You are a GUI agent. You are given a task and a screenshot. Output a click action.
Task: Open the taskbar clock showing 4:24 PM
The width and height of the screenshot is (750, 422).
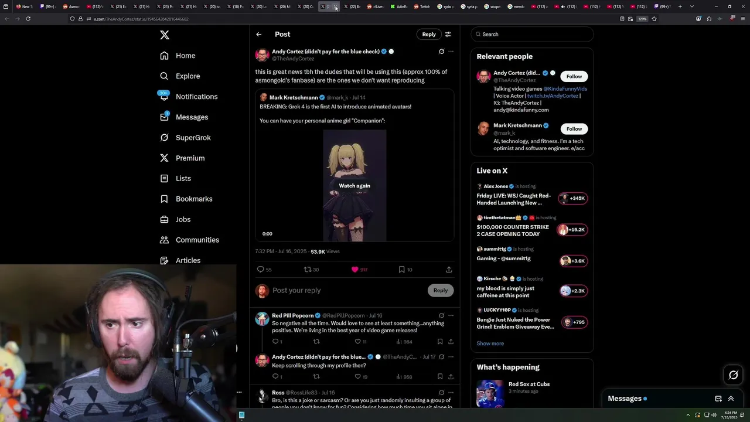tap(732, 415)
